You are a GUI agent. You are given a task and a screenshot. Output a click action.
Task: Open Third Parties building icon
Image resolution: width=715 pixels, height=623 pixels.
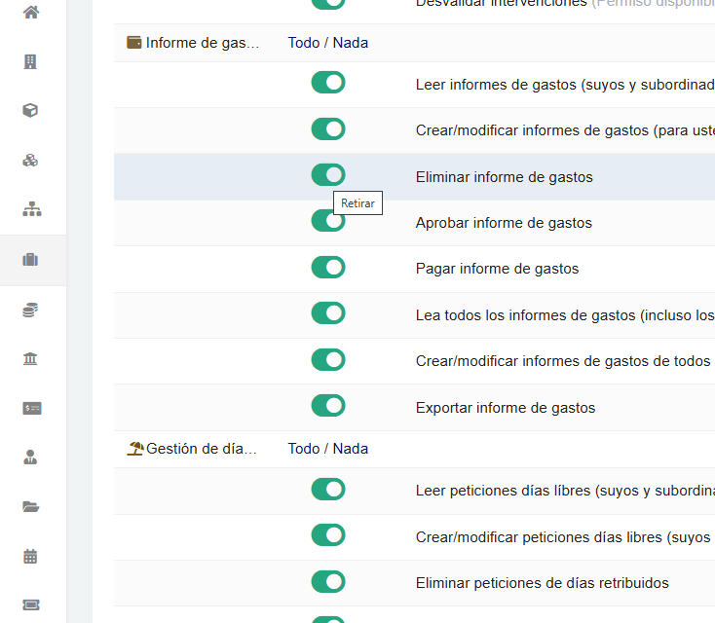31,61
